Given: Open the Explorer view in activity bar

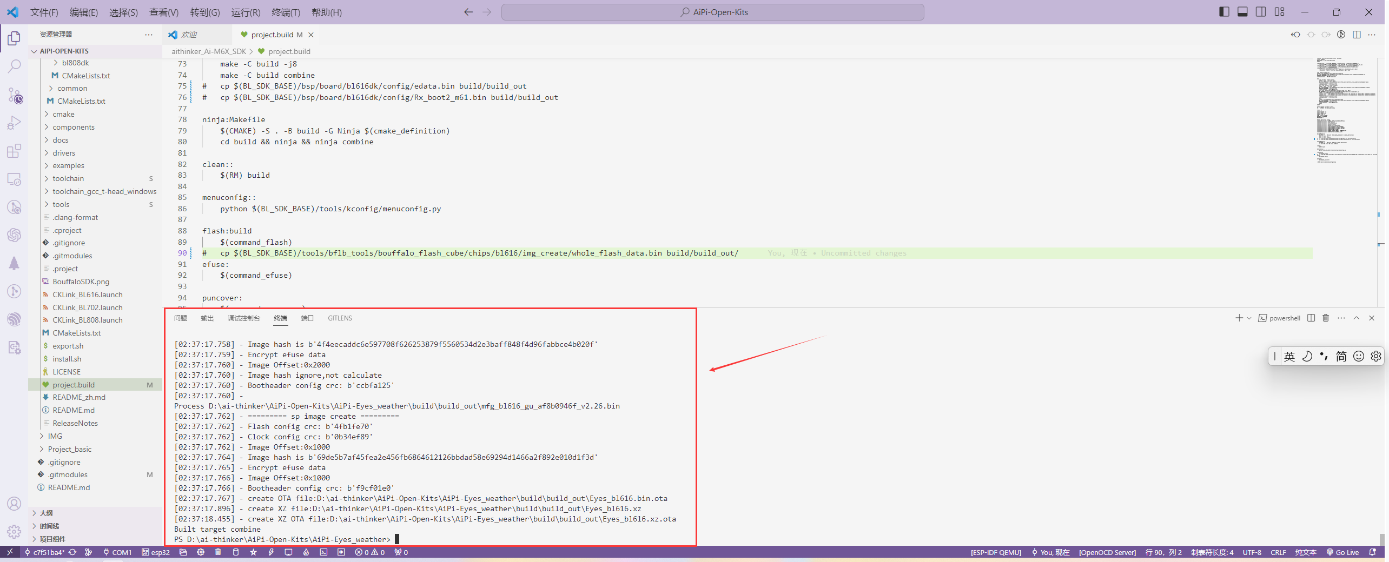Looking at the screenshot, I should (14, 38).
